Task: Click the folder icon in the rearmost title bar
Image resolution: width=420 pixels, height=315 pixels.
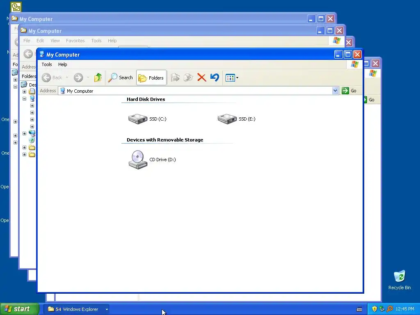Action: coord(14,19)
